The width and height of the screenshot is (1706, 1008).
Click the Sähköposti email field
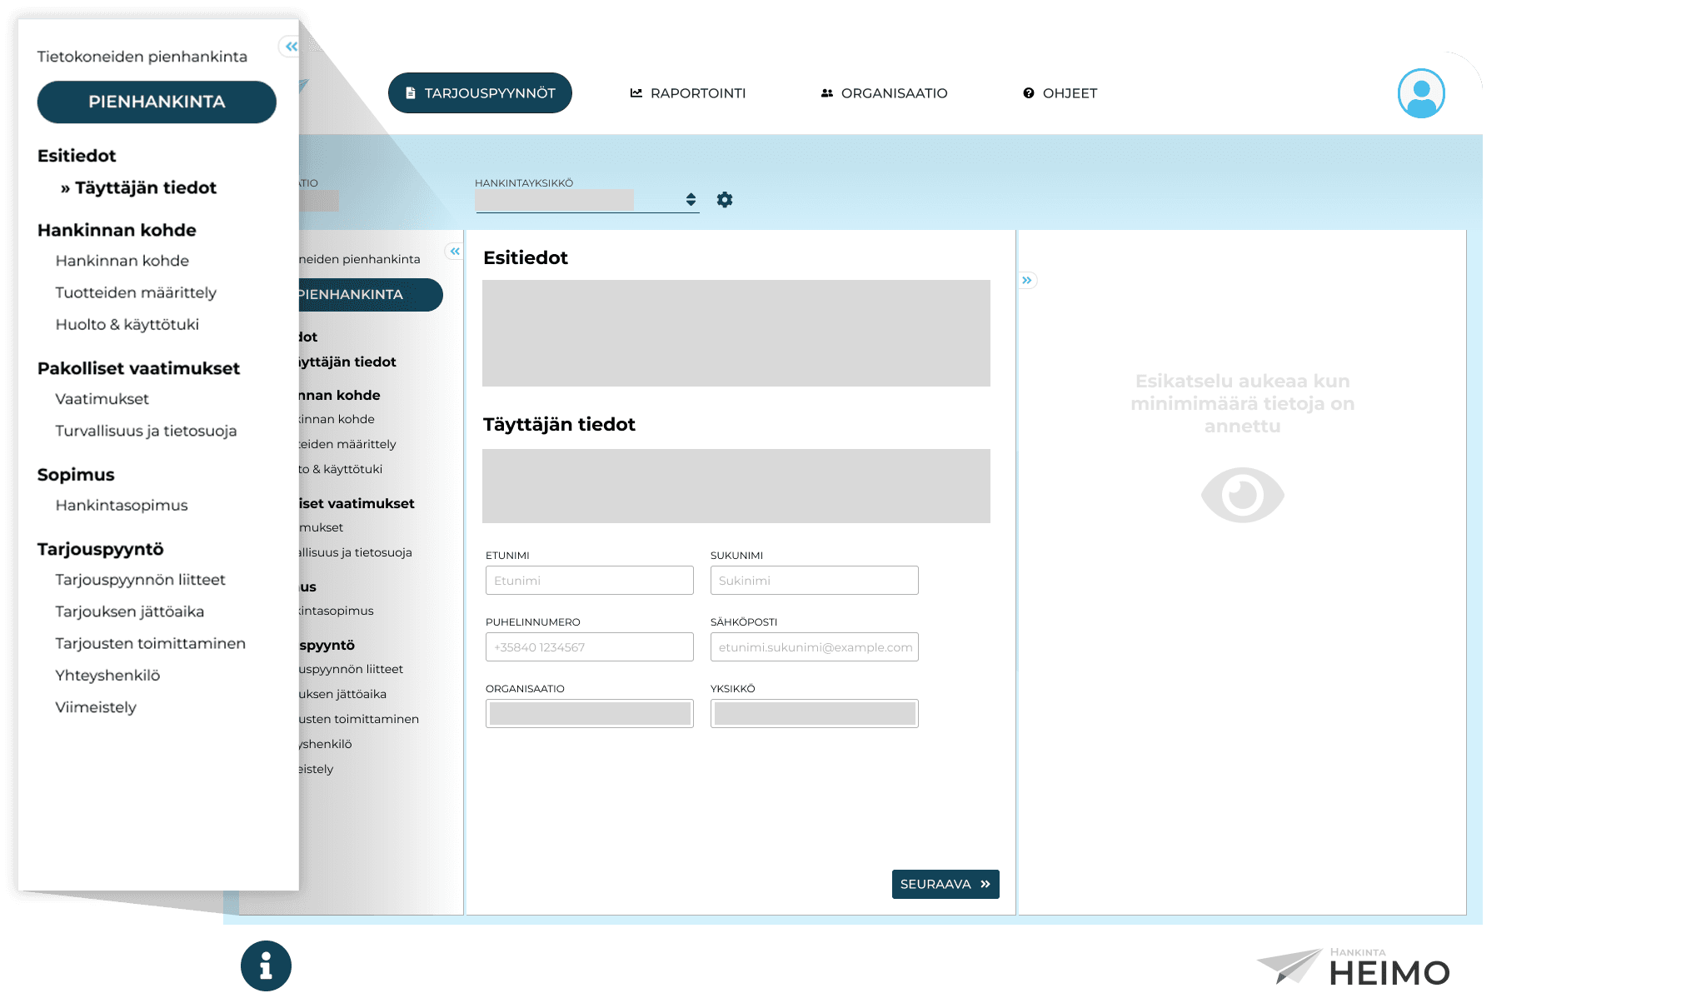coord(814,647)
